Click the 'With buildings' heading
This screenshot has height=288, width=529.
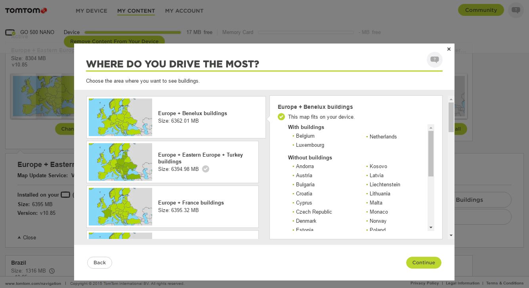click(306, 127)
